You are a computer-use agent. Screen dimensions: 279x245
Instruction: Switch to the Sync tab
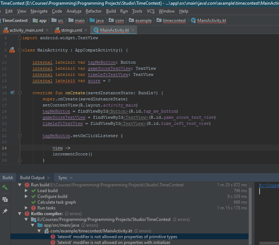[x=62, y=178]
